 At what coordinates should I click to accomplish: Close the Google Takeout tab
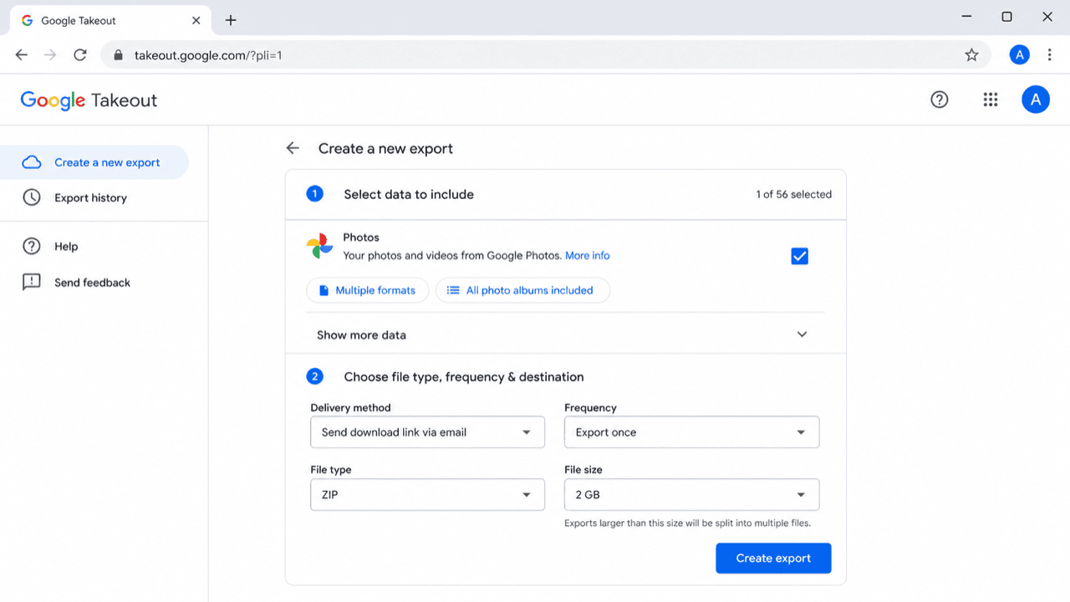196,20
